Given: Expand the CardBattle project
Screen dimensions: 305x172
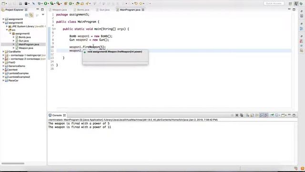Looking at the screenshot, I should pos(3,52).
